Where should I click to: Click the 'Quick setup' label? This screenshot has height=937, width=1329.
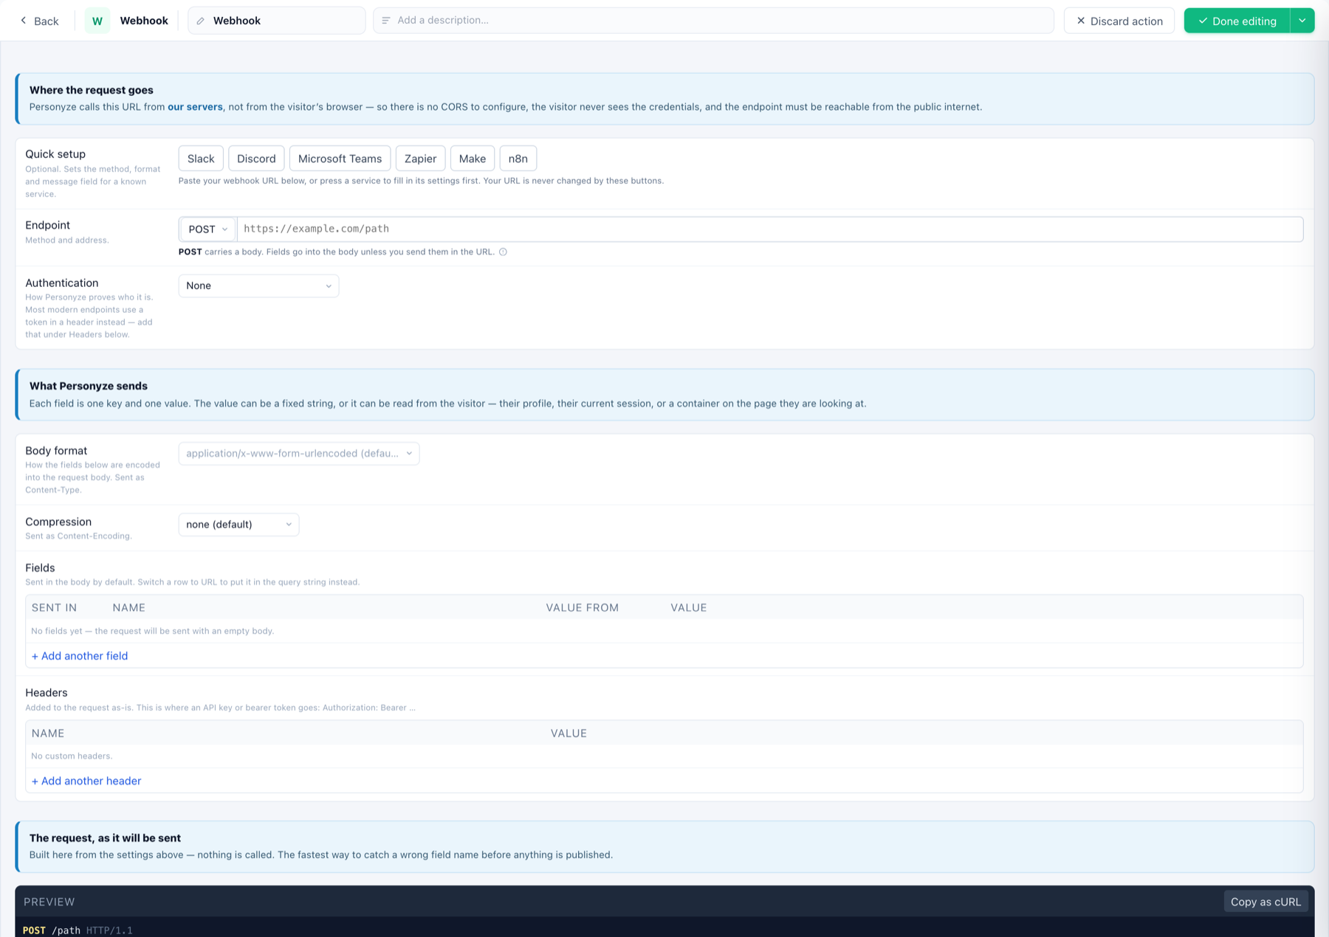tap(55, 154)
